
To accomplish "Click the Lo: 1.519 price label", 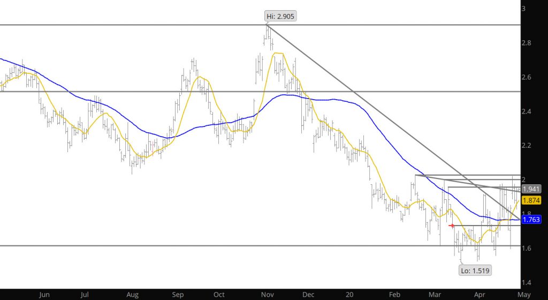I will [475, 270].
